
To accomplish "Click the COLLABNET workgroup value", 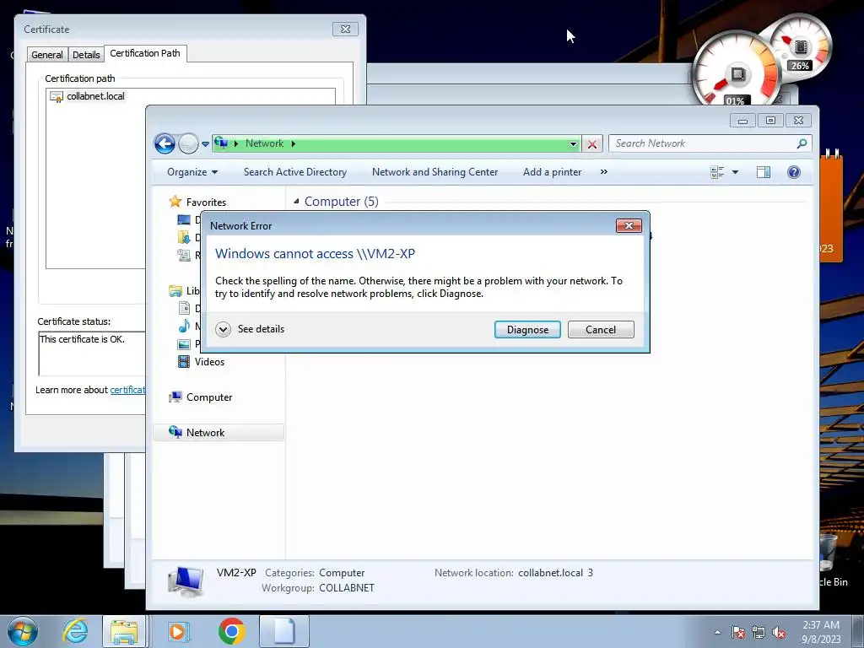I will click(x=347, y=588).
